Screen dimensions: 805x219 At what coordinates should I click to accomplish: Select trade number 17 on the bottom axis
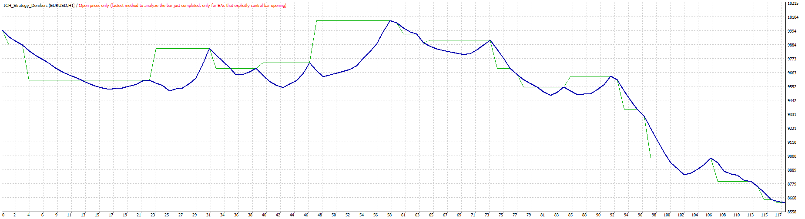[111, 215]
